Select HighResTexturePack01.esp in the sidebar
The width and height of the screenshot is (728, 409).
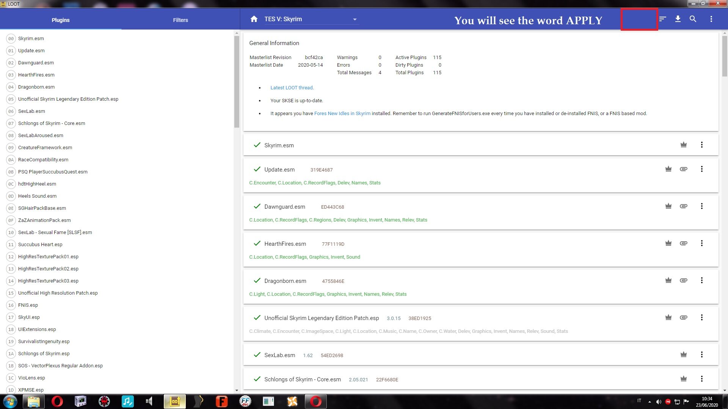pyautogui.click(x=118, y=256)
